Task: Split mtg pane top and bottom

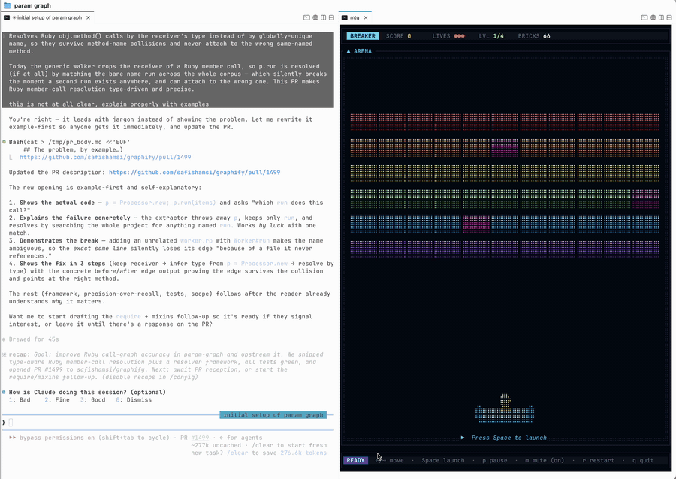Action: coord(669,18)
